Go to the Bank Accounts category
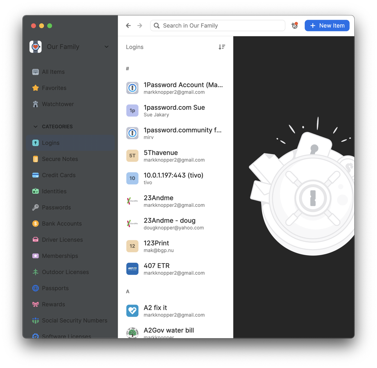The height and width of the screenshot is (368, 377). pyautogui.click(x=62, y=224)
